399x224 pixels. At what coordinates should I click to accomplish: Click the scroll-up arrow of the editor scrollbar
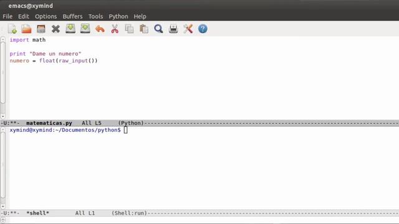tap(2, 40)
